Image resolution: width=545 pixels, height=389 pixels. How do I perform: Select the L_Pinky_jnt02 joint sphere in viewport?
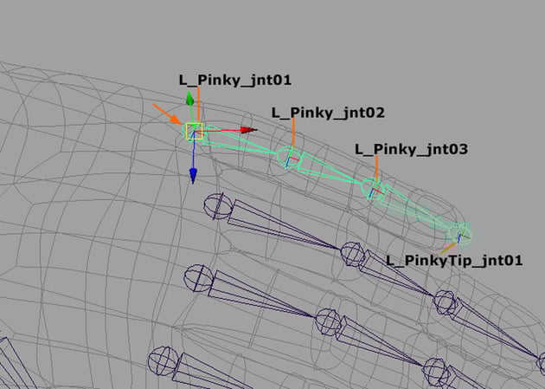[288, 157]
